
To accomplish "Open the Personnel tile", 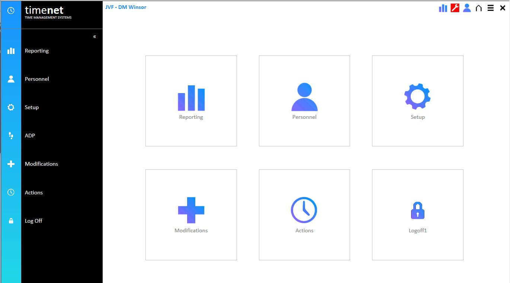I will point(304,101).
